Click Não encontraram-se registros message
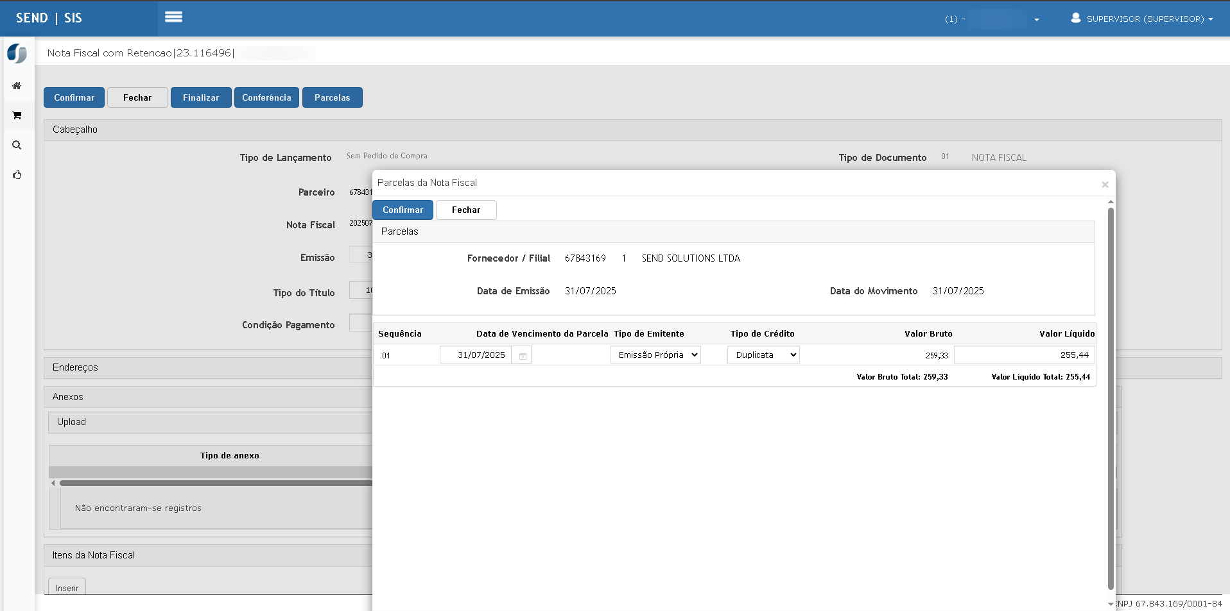This screenshot has height=611, width=1230. click(138, 508)
